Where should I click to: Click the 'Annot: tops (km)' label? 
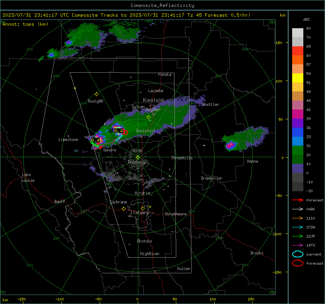[x=25, y=24]
